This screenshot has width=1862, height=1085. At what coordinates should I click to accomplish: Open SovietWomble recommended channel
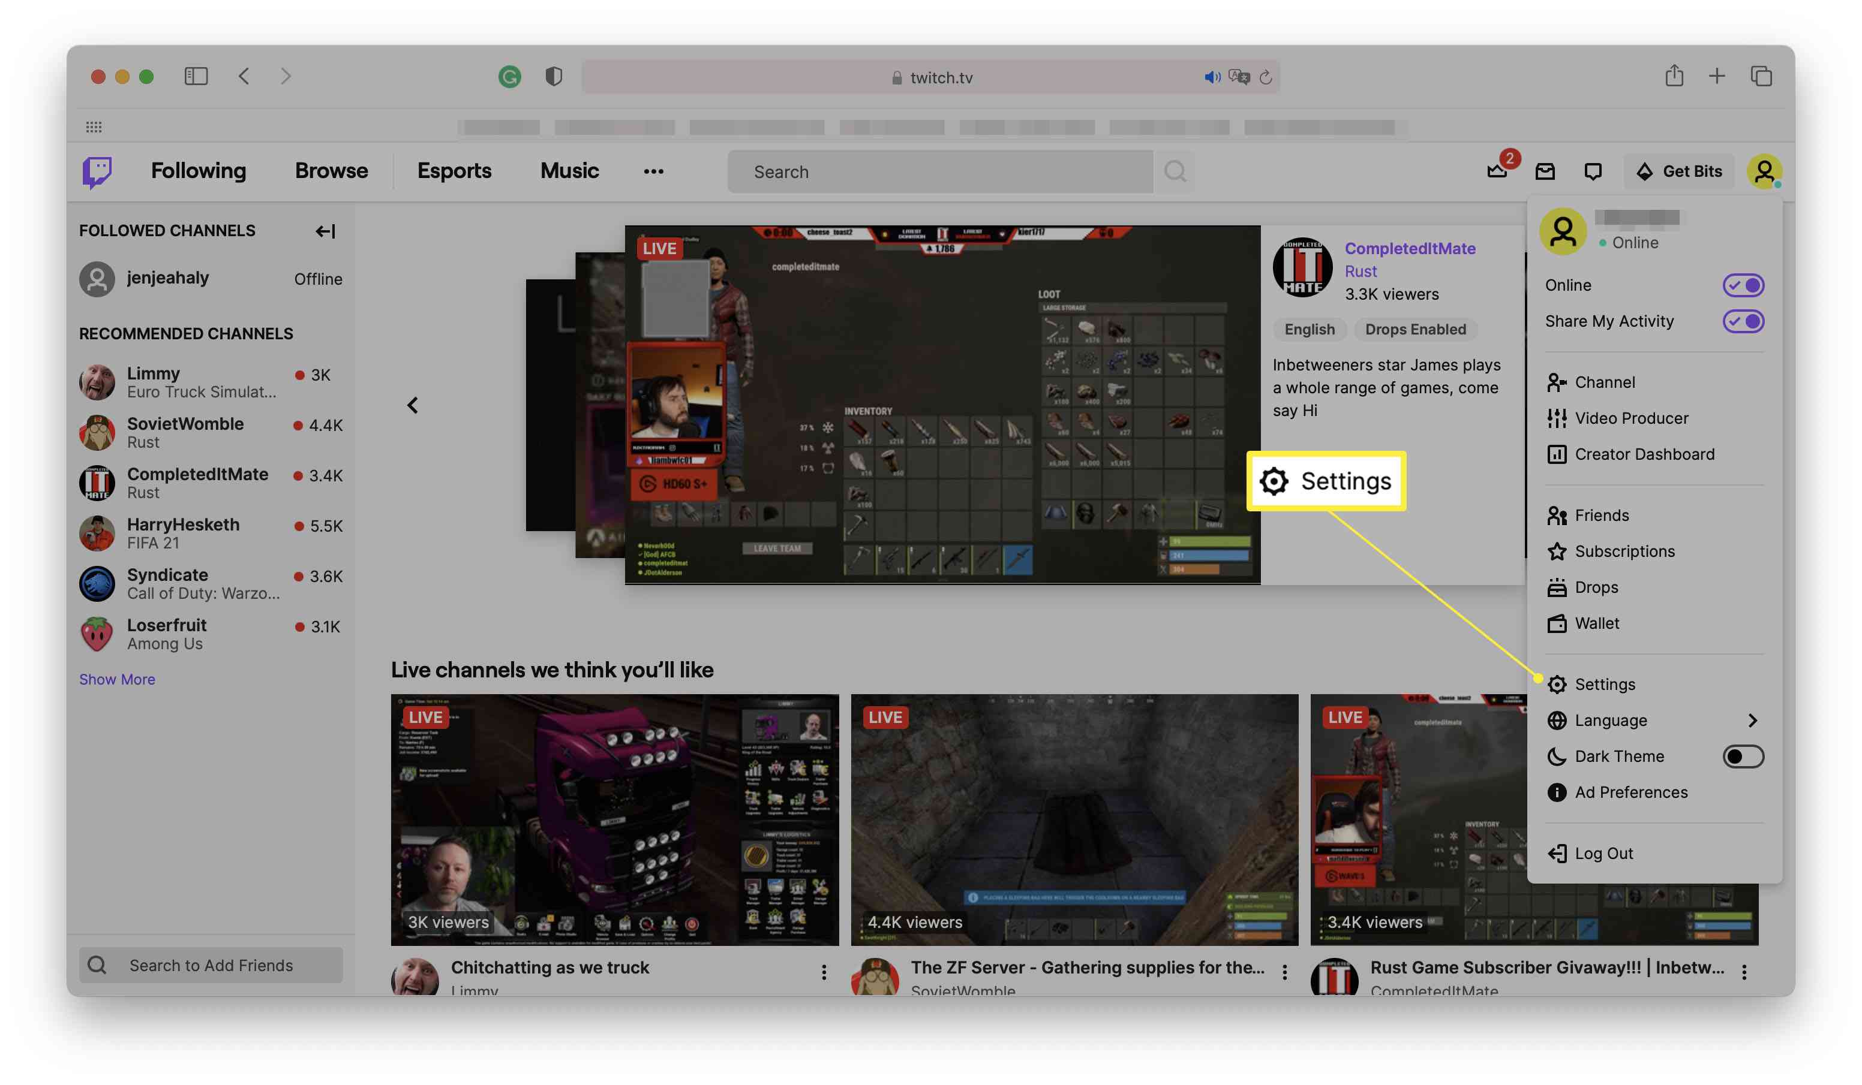click(x=211, y=432)
